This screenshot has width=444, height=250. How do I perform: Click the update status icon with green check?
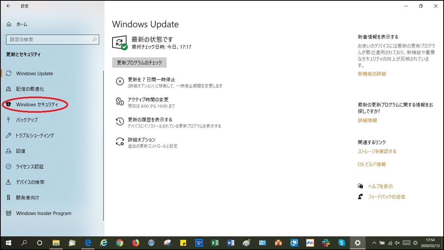tap(120, 43)
